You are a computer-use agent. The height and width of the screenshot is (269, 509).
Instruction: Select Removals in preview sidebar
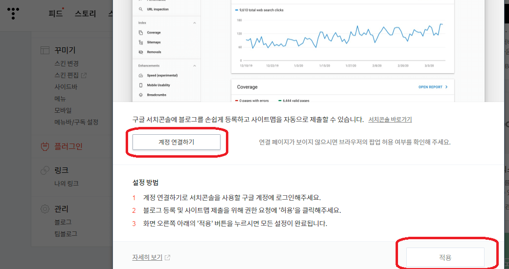154,52
